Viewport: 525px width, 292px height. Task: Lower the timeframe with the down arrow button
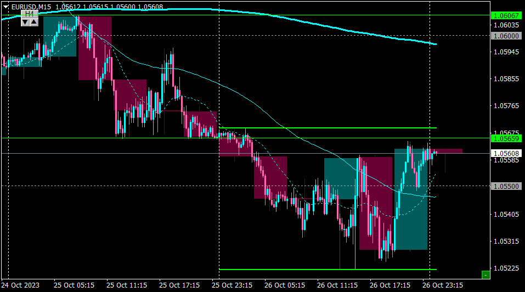coord(25,22)
